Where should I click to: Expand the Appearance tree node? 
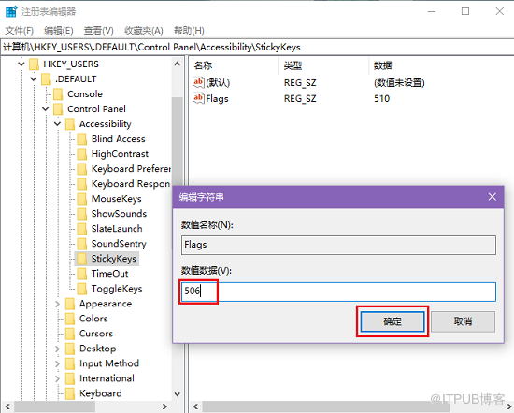point(57,304)
